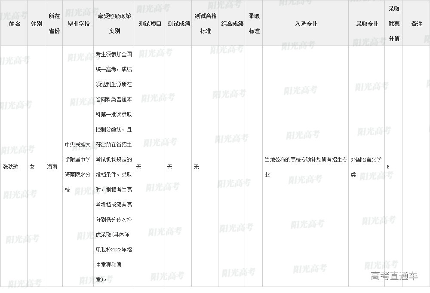Image resolution: width=430 pixels, height=293 pixels.
Task: Click the 测试成绩 column header
Action: click(x=178, y=24)
